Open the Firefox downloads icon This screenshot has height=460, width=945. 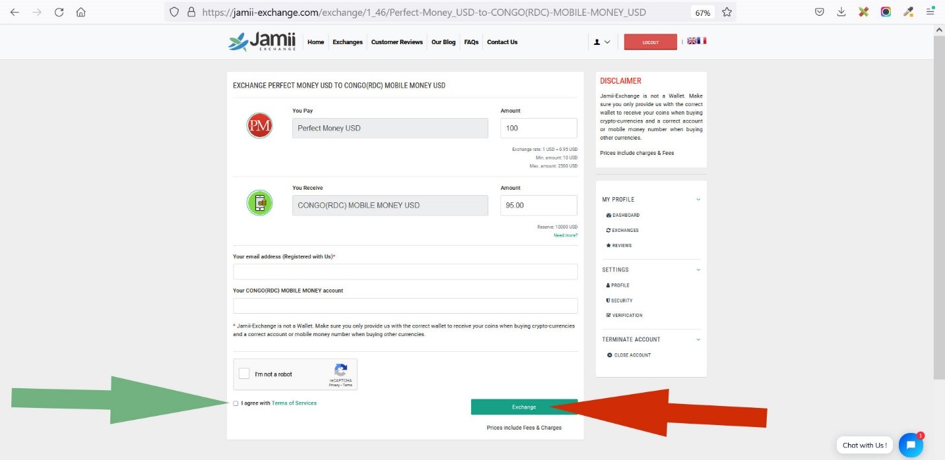(841, 12)
